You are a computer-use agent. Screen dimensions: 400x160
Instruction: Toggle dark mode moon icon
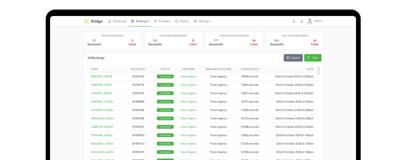click(x=294, y=21)
